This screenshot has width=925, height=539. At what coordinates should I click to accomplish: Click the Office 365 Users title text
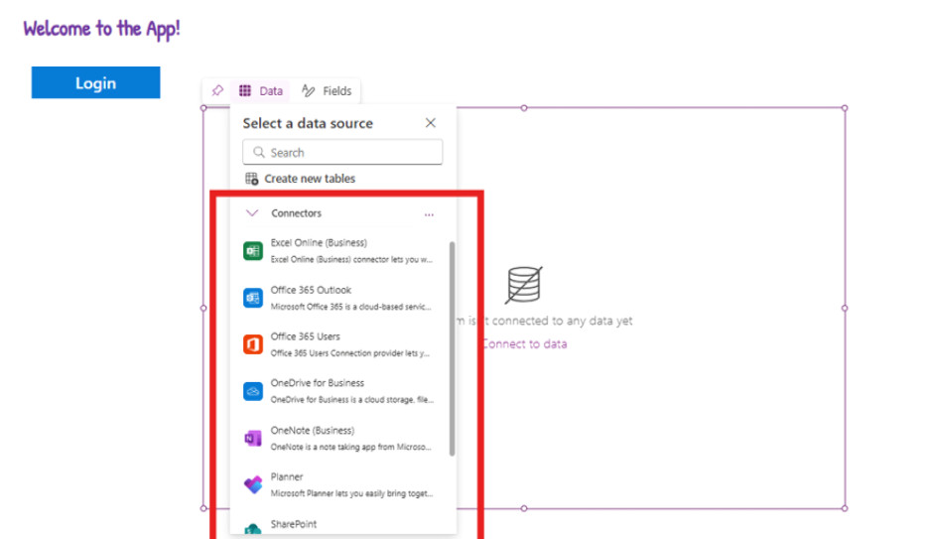(305, 337)
